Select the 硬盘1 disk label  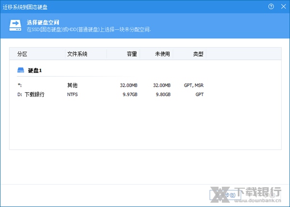coord(35,70)
